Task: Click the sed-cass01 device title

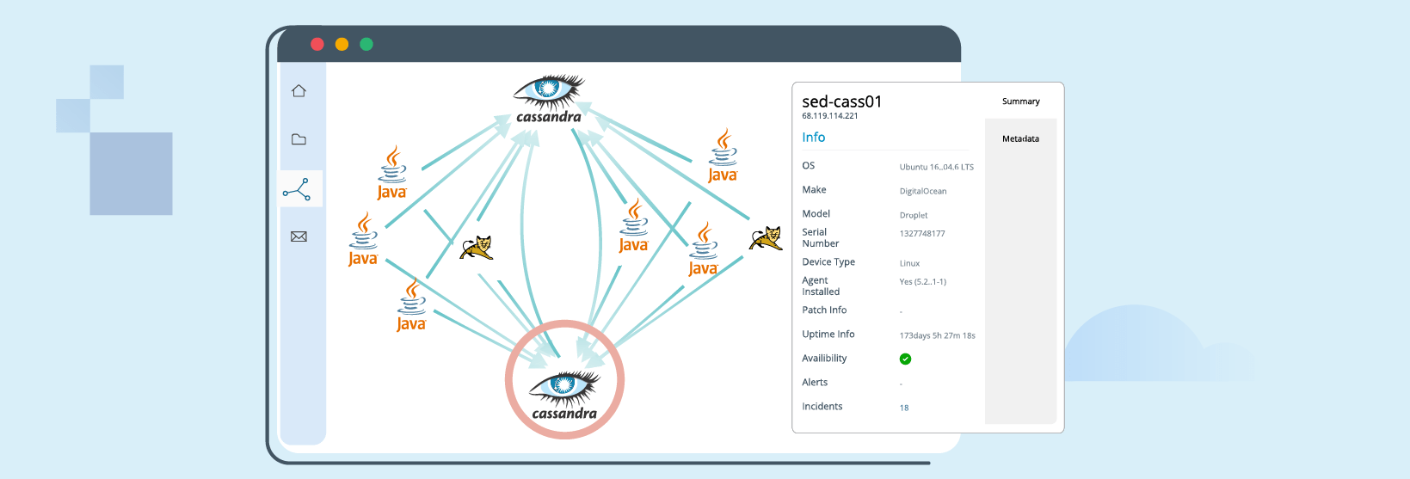Action: coord(841,101)
